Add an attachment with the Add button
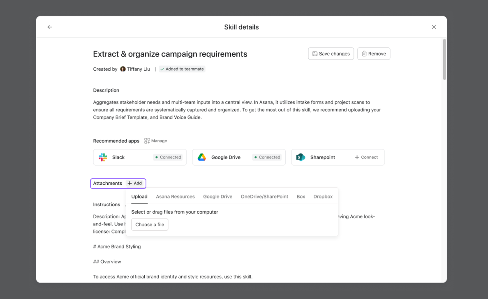The image size is (488, 299). click(x=135, y=183)
